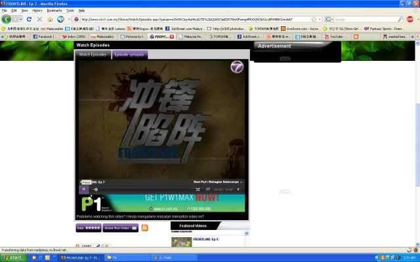This screenshot has width=420, height=262.
Task: Enter fullscreen with the player's expand icon
Action: click(198, 189)
